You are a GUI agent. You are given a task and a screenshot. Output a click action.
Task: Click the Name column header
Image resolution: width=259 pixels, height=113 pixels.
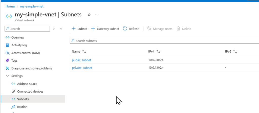76,52
